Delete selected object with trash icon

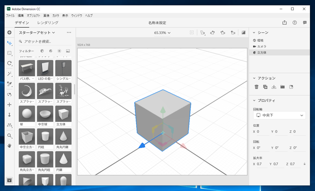coord(257,87)
